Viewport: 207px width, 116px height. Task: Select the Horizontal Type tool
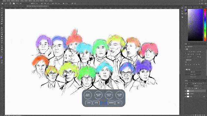2,43
